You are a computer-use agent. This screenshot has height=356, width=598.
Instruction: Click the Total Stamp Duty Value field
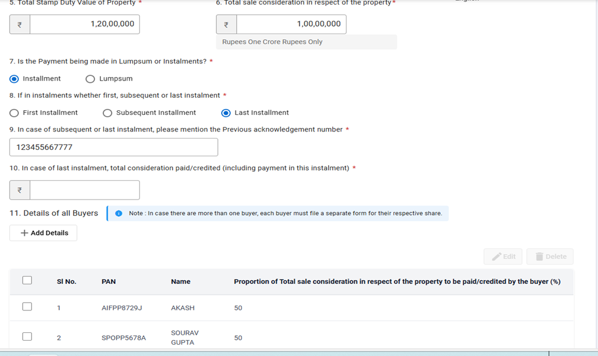point(84,24)
